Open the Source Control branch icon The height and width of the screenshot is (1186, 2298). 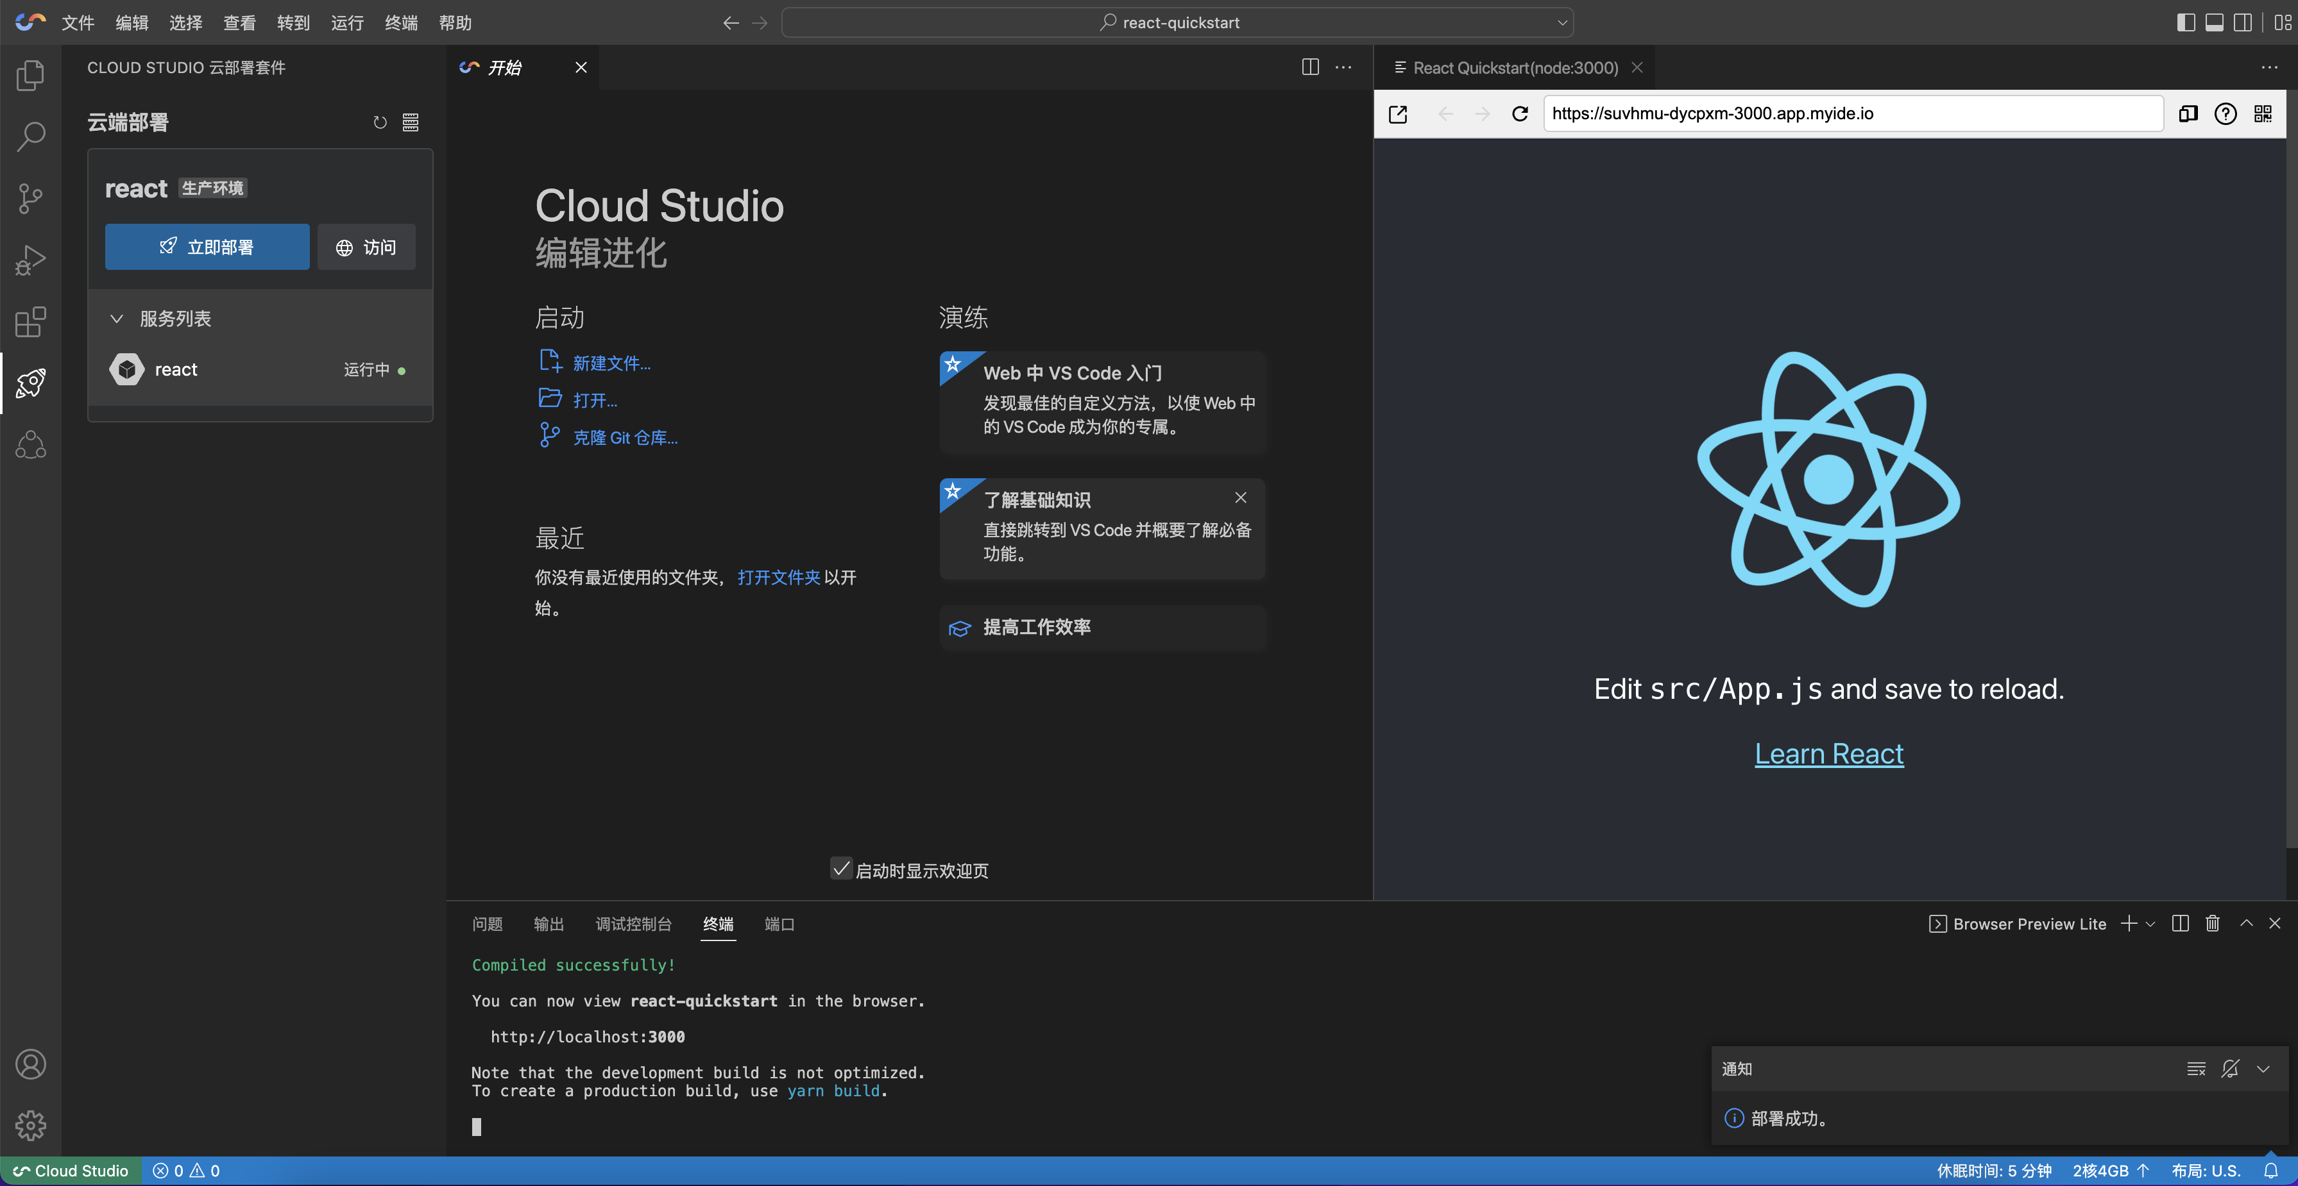pyautogui.click(x=30, y=198)
